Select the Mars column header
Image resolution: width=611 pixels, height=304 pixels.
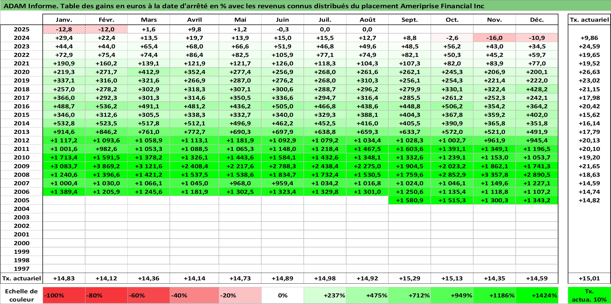(x=149, y=20)
